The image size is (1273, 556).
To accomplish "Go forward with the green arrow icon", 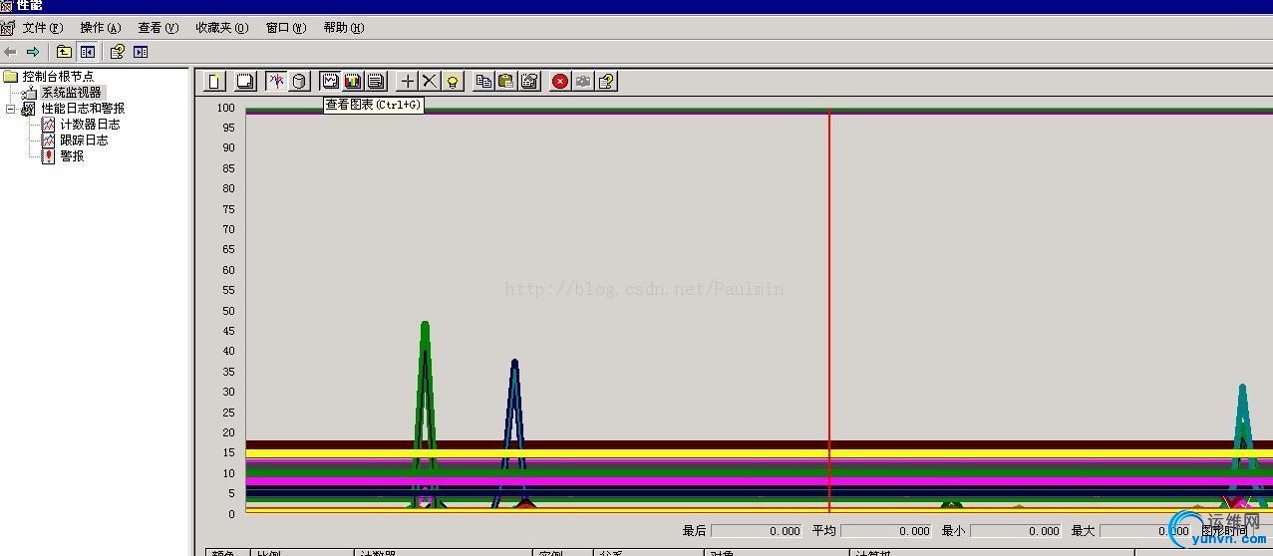I will (x=33, y=52).
